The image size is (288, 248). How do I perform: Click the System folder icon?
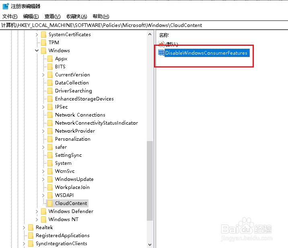click(x=50, y=163)
